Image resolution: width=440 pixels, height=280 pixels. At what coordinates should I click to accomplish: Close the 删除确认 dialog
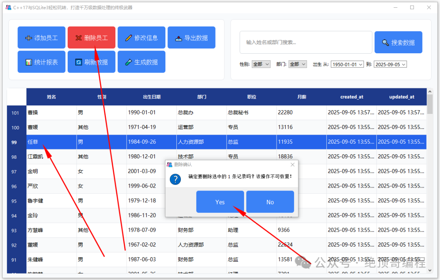[x=293, y=164]
